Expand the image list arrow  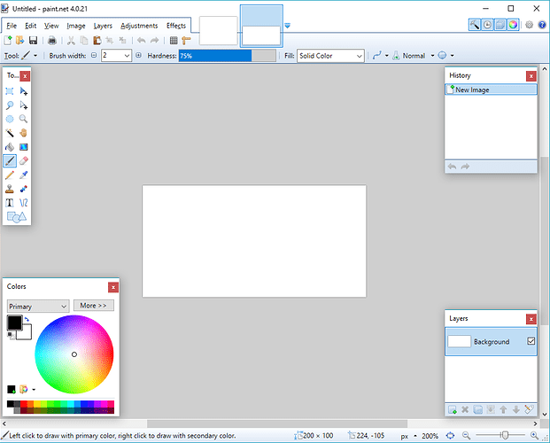[287, 26]
